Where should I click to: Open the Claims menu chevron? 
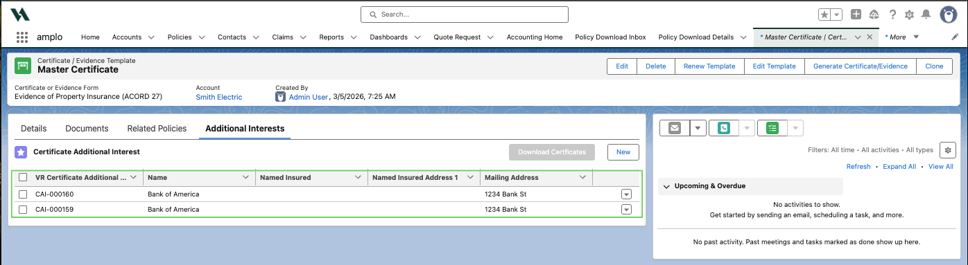[x=302, y=37]
